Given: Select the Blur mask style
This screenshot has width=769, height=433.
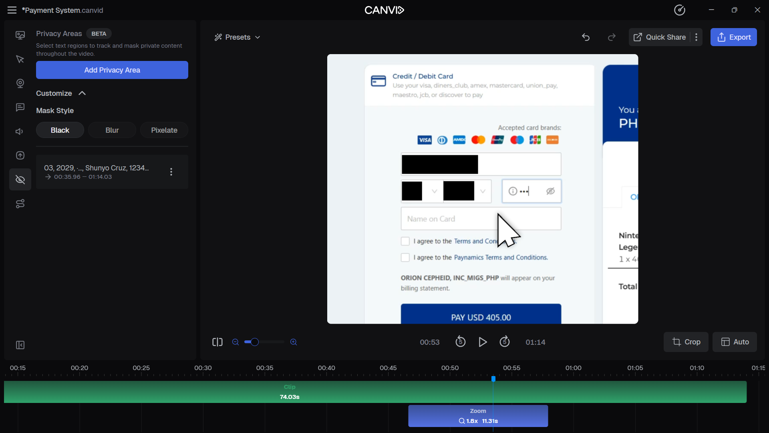Looking at the screenshot, I should click(x=112, y=130).
